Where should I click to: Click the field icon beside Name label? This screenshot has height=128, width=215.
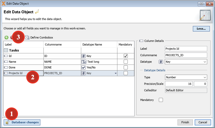(x=6, y=62)
